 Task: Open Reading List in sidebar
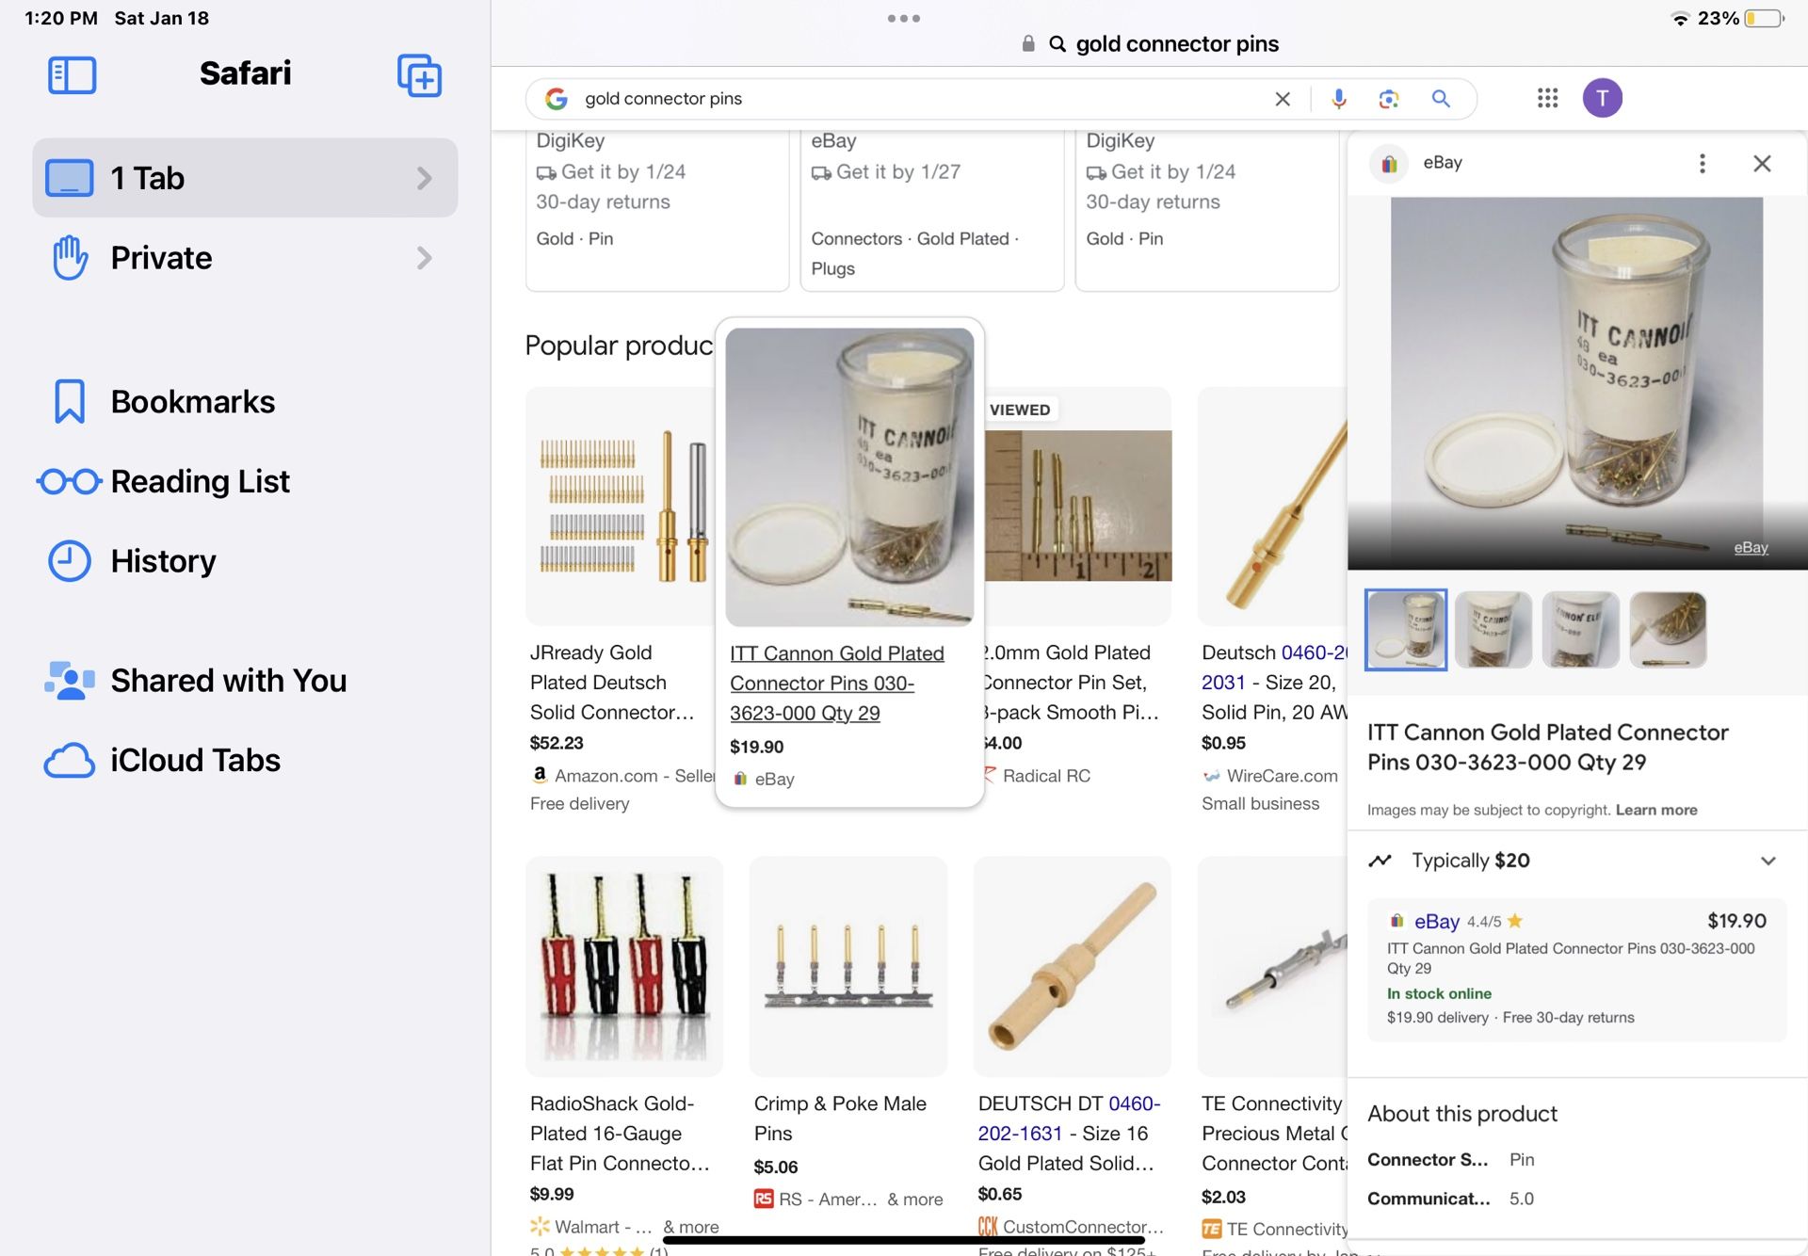pos(200,482)
